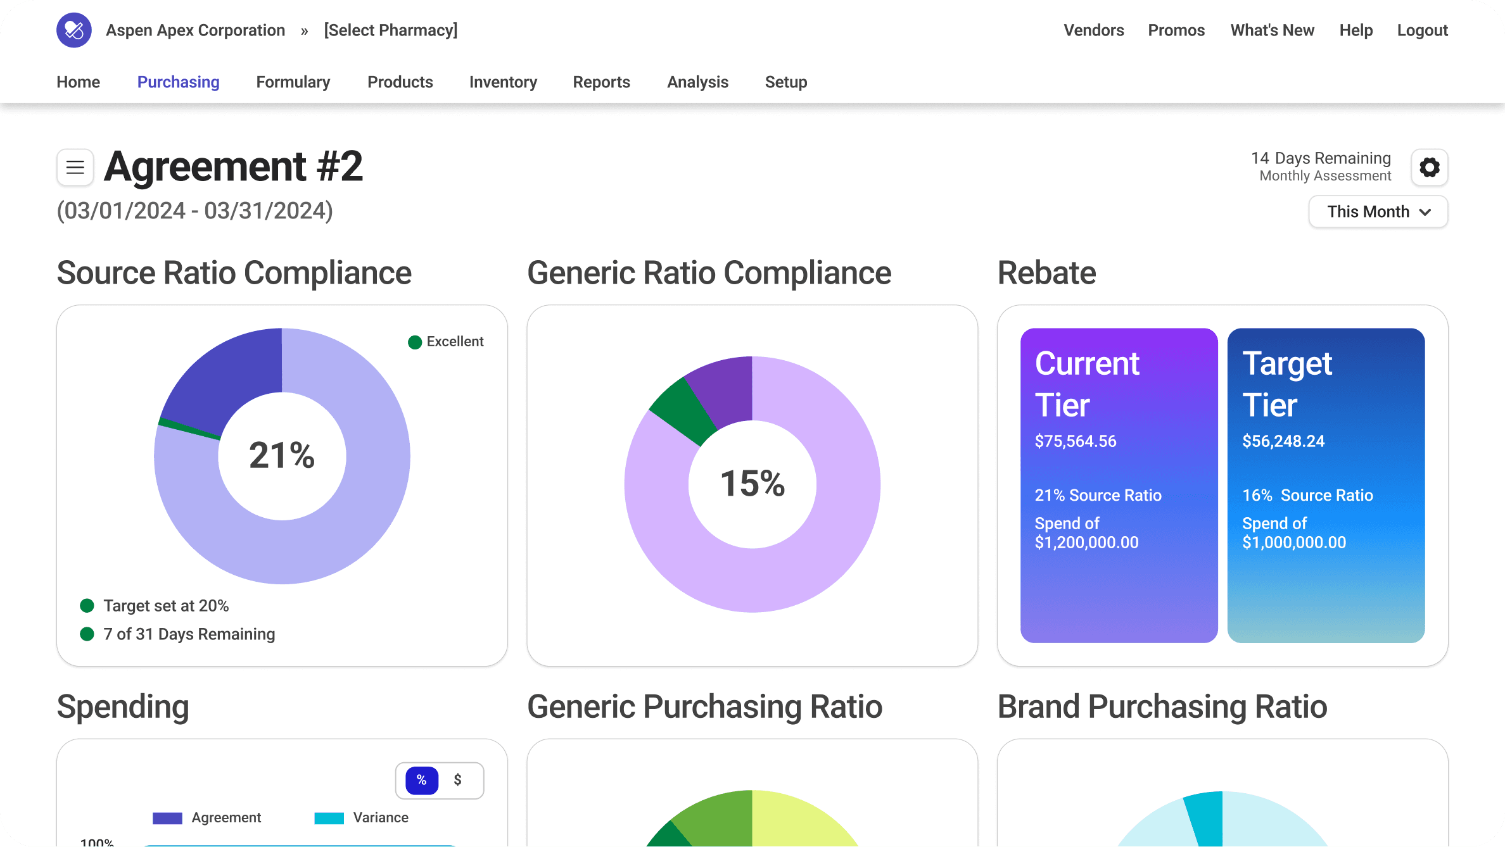Switch spending view to percent
The image size is (1505, 847).
422,781
